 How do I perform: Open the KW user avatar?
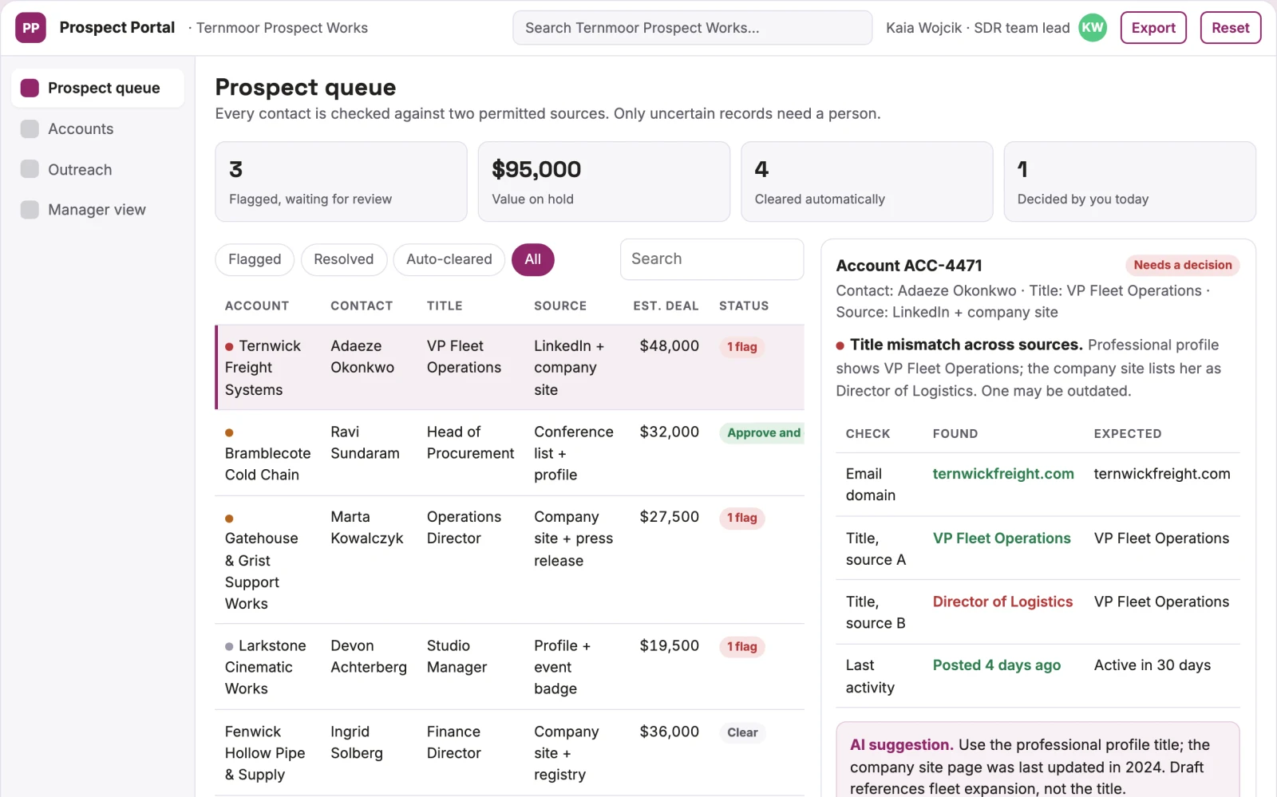pyautogui.click(x=1093, y=28)
